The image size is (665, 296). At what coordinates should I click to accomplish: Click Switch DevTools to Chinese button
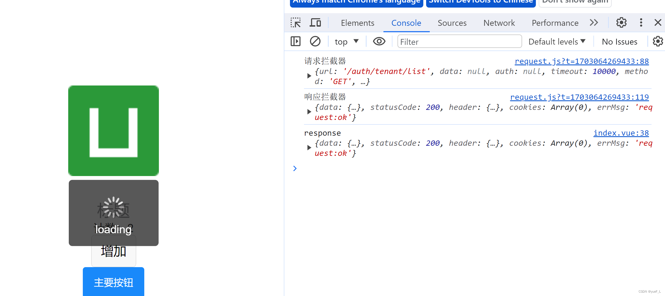[x=481, y=2]
